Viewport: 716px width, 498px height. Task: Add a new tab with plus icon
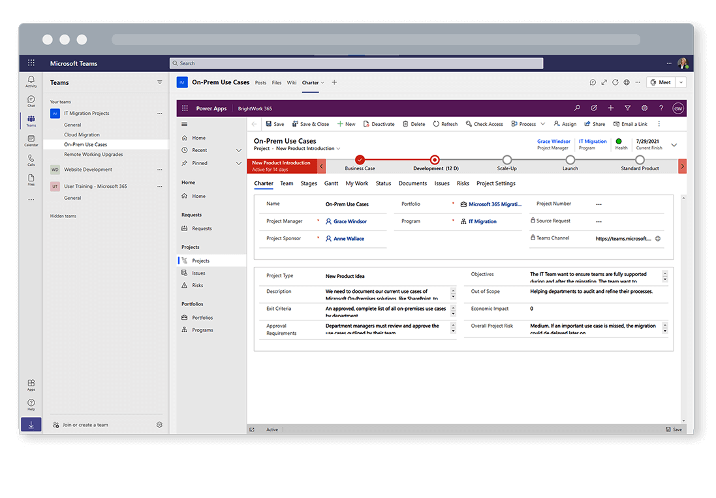pos(334,82)
